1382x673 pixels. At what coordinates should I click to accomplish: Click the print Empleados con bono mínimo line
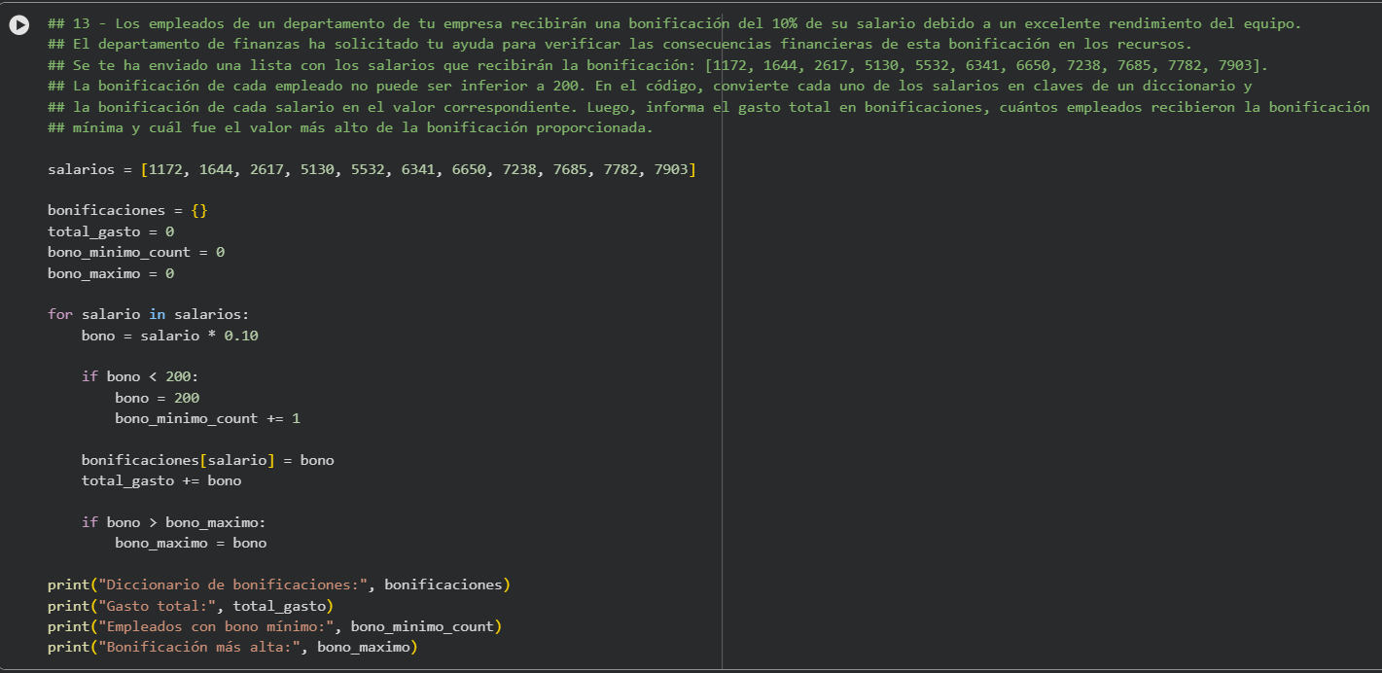(274, 626)
